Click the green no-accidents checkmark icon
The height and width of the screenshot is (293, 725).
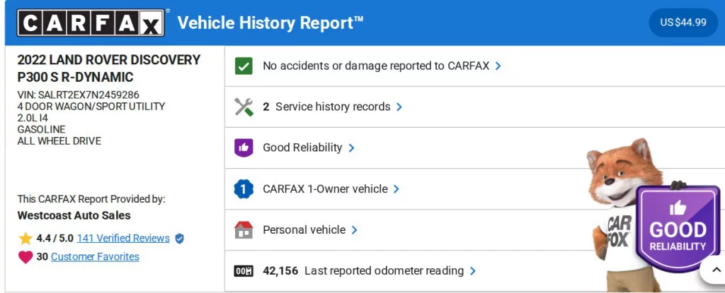(244, 66)
